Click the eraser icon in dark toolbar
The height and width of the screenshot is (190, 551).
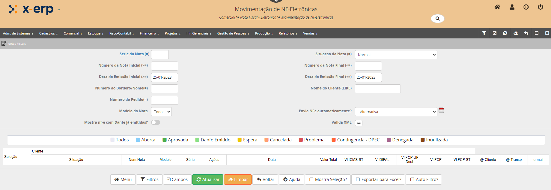[x=516, y=33]
